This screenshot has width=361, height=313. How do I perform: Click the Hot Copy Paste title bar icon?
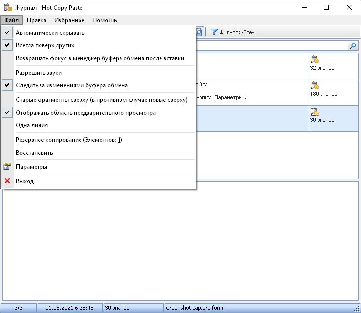8,7
